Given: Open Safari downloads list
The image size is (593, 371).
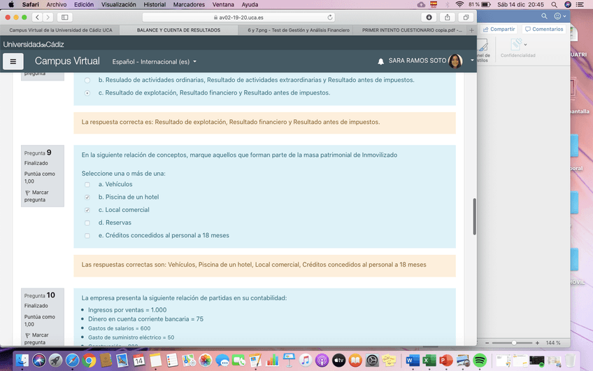Looking at the screenshot, I should (x=429, y=17).
